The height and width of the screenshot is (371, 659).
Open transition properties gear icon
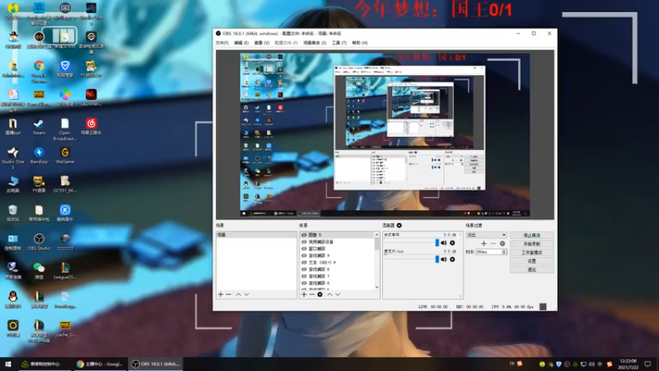tap(502, 243)
